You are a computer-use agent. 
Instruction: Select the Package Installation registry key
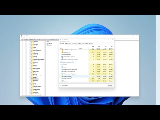click(x=37, y=61)
